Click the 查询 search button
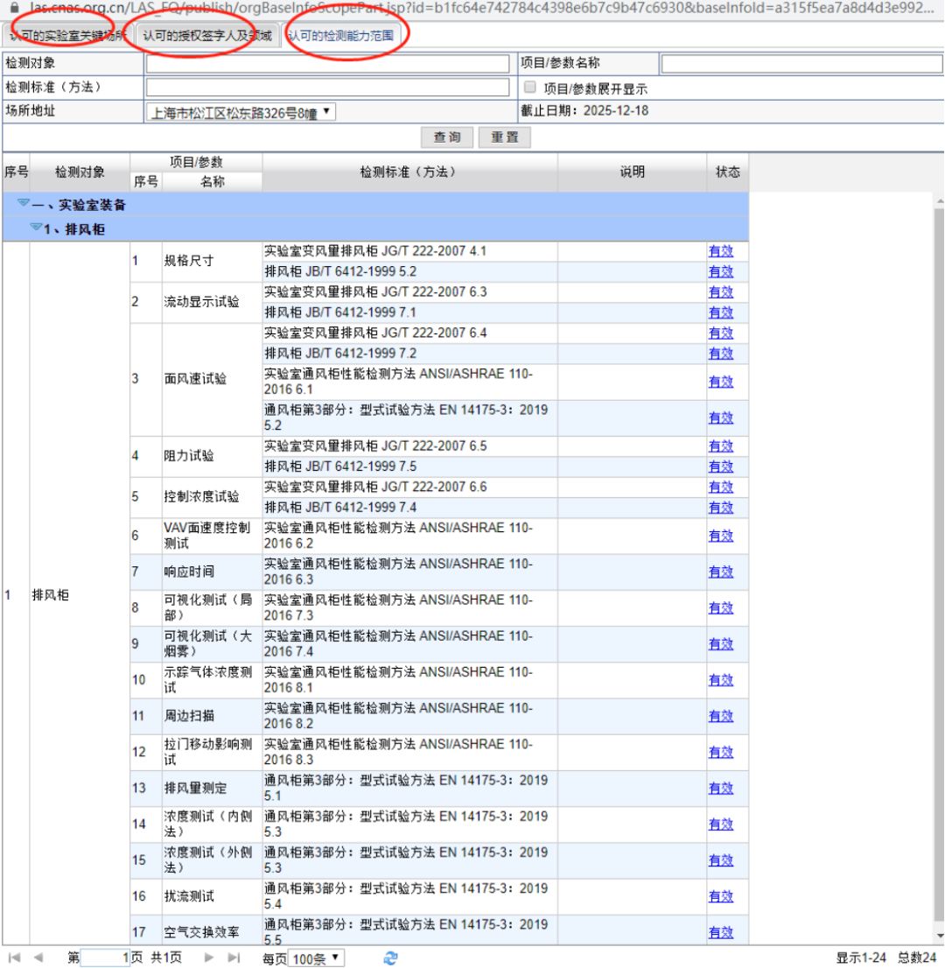This screenshot has width=945, height=968. tap(448, 137)
